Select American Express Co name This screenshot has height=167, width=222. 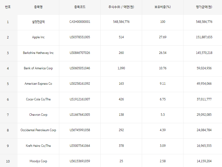(x=38, y=84)
